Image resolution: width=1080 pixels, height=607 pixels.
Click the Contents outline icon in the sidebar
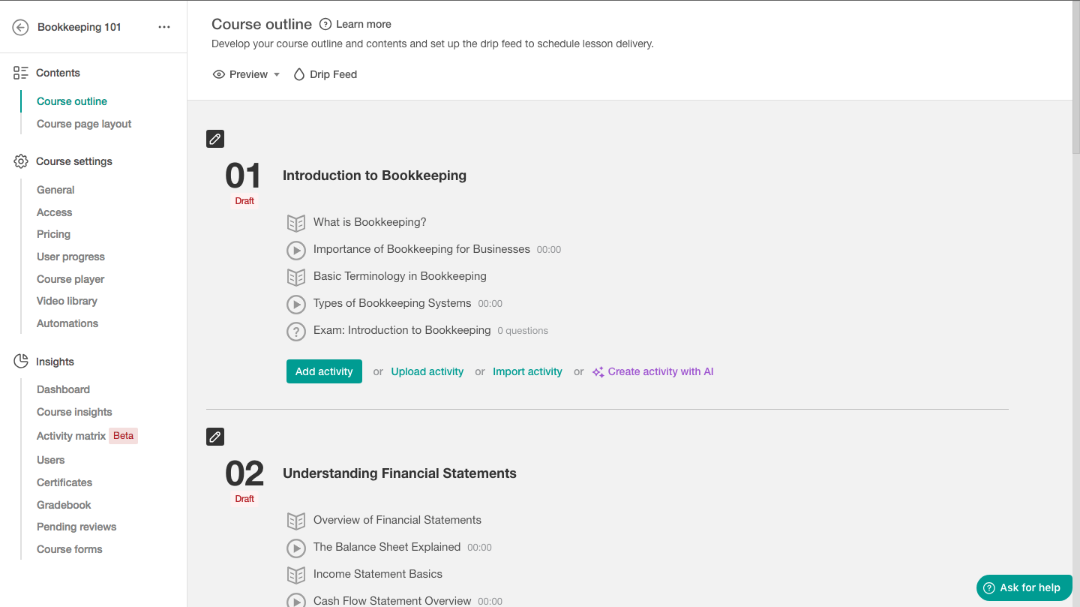(21, 72)
